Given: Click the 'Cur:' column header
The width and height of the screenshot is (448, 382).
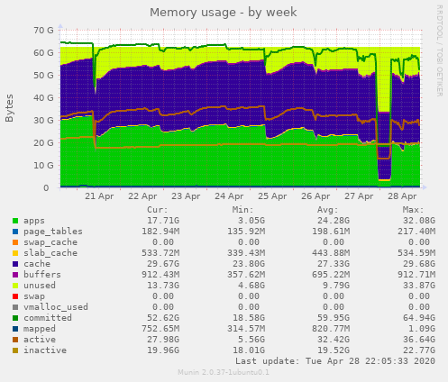Looking at the screenshot, I should [x=158, y=210].
